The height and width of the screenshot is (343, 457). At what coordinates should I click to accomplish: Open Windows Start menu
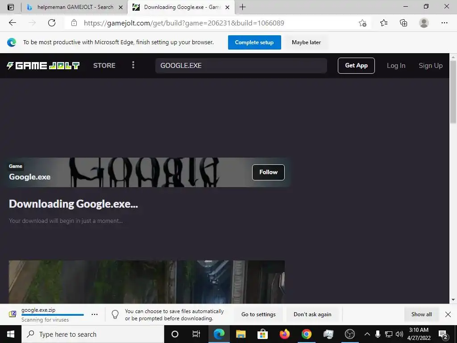pos(11,334)
